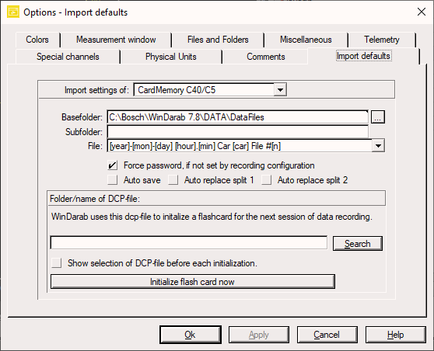434x351 pixels.
Task: Browse for Basefolder with the ellipsis button
Action: pos(378,117)
